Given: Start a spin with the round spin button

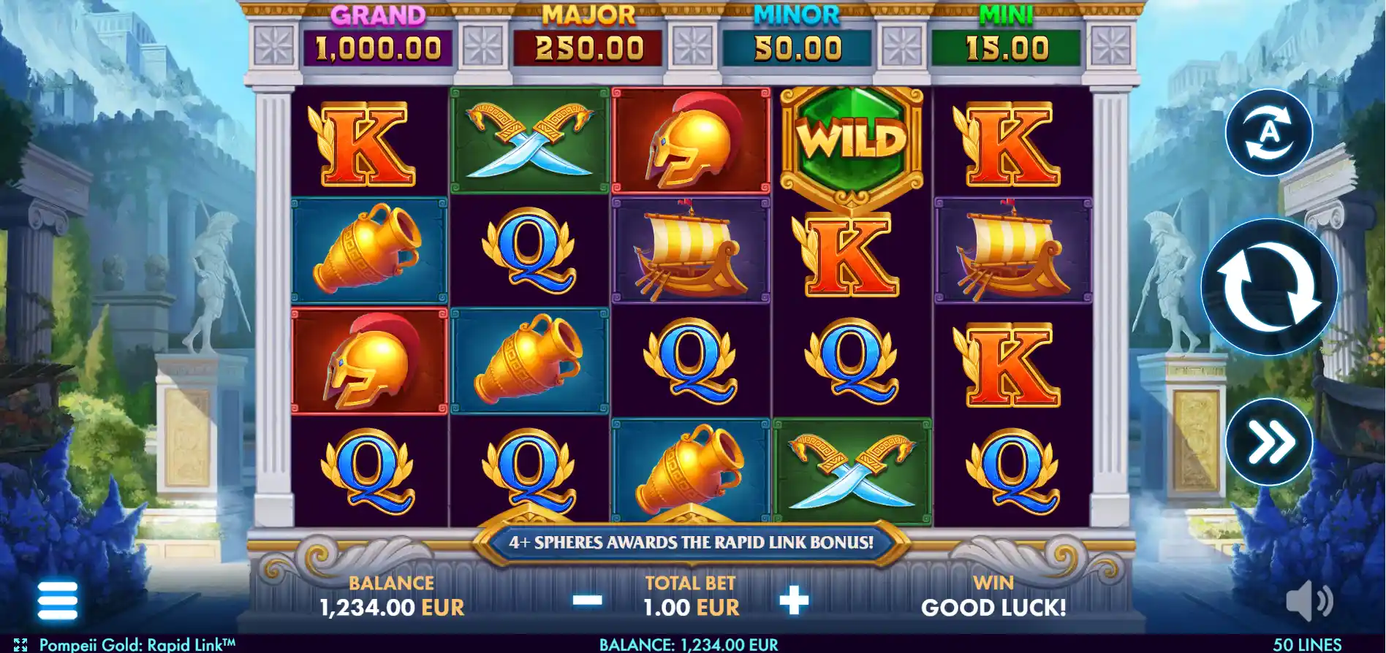Looking at the screenshot, I should [1269, 287].
